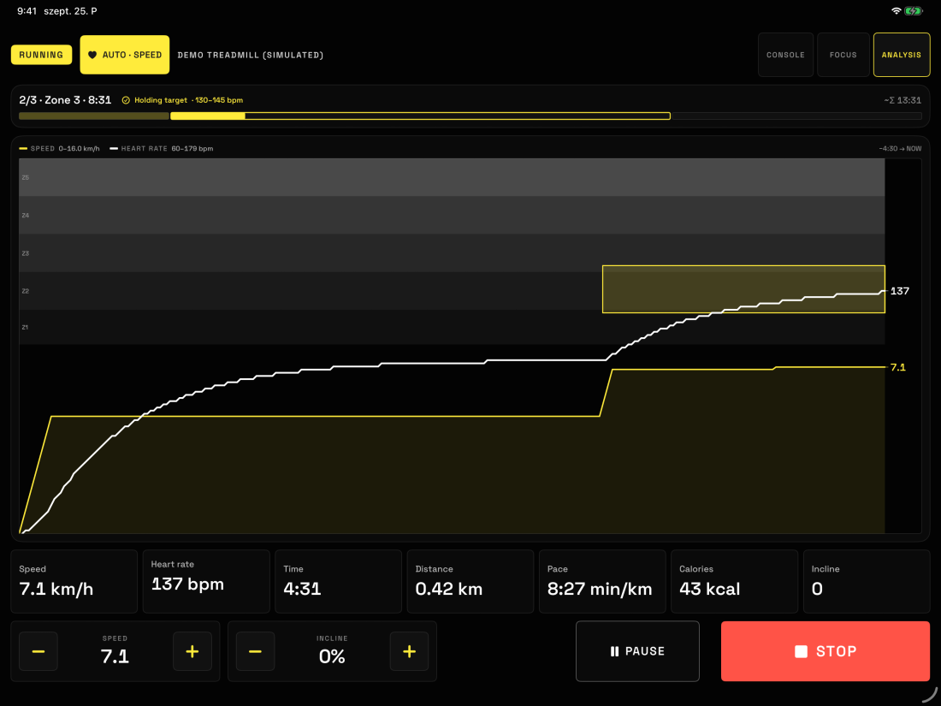Click the HEART RATE chart legend entry

pyautogui.click(x=162, y=148)
